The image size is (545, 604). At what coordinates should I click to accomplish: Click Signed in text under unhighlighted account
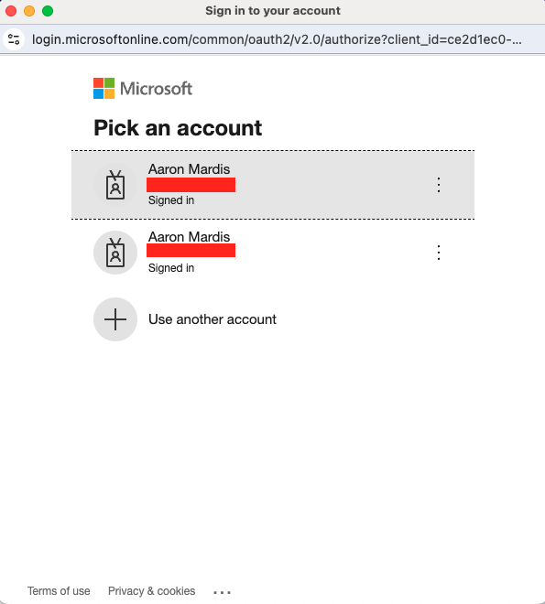pyautogui.click(x=171, y=268)
